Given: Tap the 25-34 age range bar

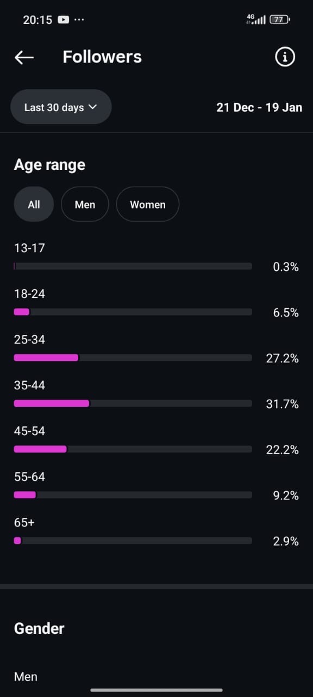Looking at the screenshot, I should click(x=133, y=358).
